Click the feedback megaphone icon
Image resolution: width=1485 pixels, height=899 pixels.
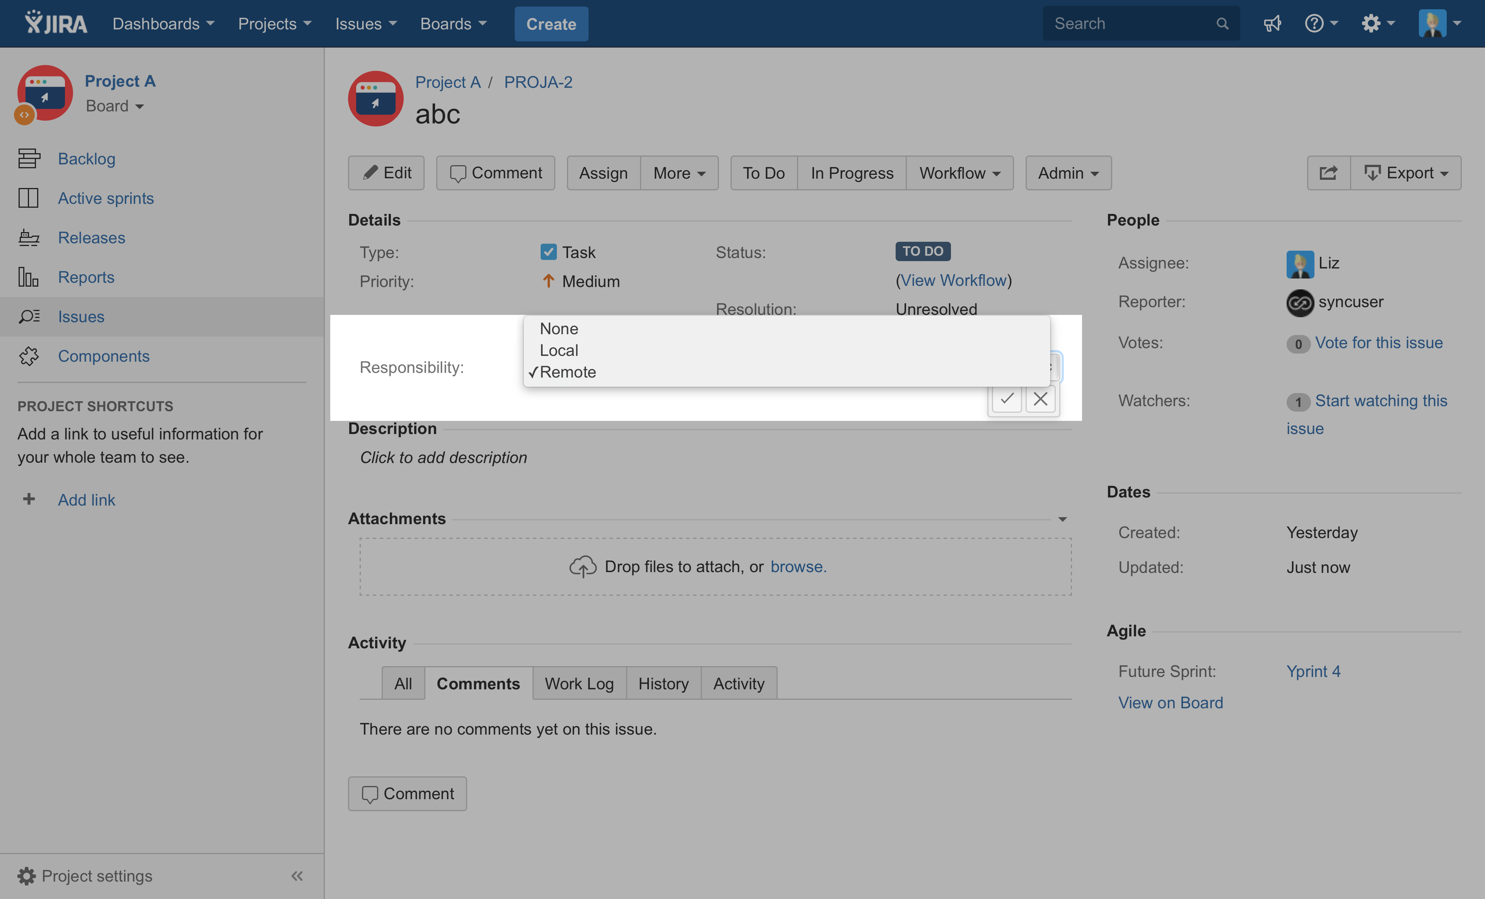pyautogui.click(x=1272, y=24)
